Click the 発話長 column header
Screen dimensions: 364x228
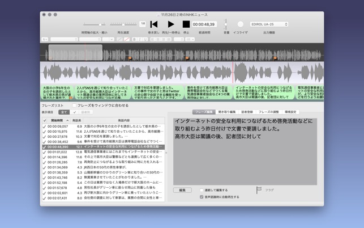point(76,120)
